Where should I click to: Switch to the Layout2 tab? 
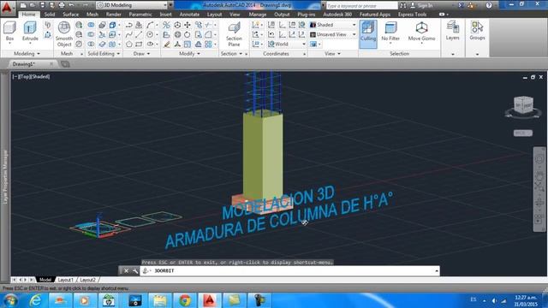pyautogui.click(x=87, y=280)
